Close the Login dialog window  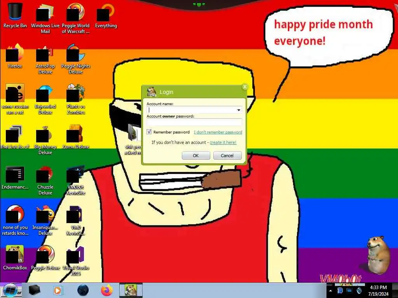click(245, 87)
